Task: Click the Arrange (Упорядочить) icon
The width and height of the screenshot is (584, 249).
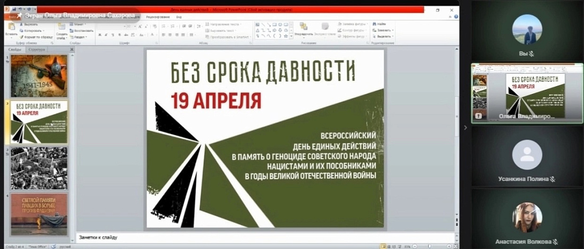Action: (303, 25)
